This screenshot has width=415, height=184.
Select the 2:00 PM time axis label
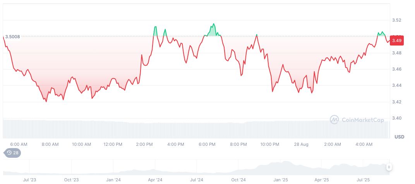pyautogui.click(x=144, y=144)
